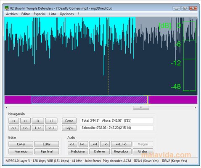Click the >>..I navigation button
The height and width of the screenshot is (168, 201).
pos(51,128)
